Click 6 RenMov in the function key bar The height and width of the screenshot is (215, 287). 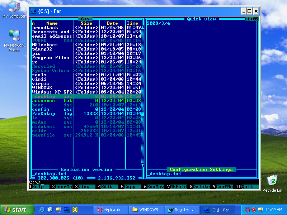point(154,187)
